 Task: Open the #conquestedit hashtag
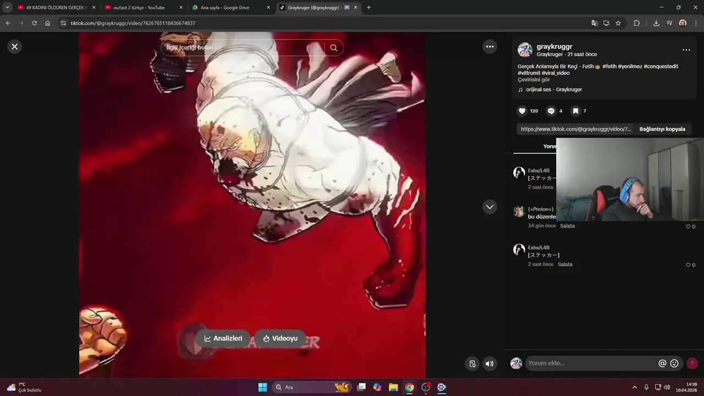click(661, 67)
